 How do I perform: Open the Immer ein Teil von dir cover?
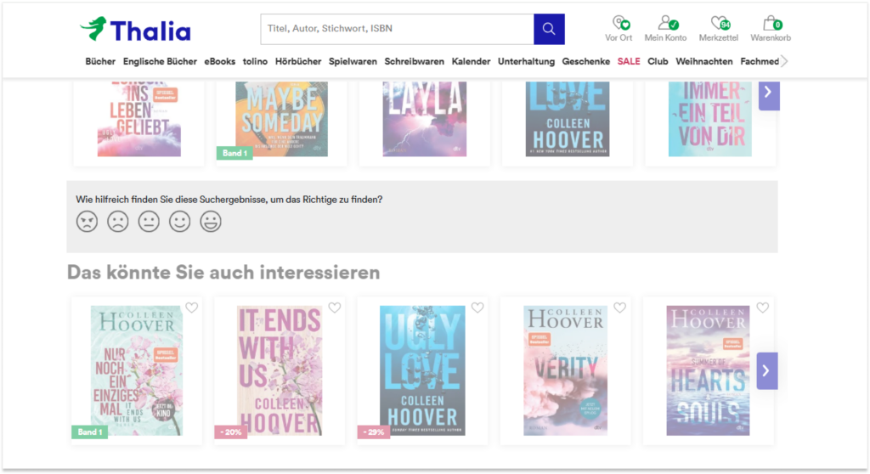click(710, 119)
